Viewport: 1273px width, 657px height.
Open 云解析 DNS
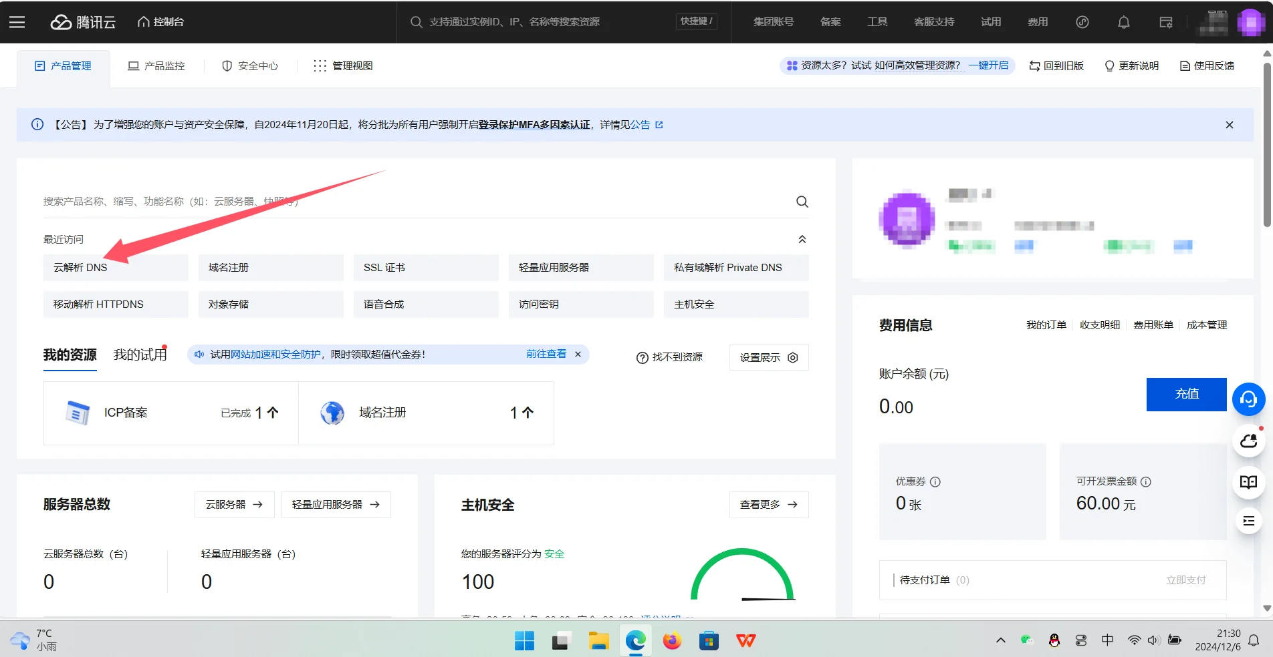116,267
